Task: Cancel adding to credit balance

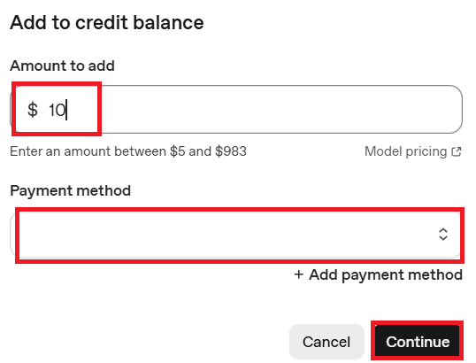Action: (326, 342)
